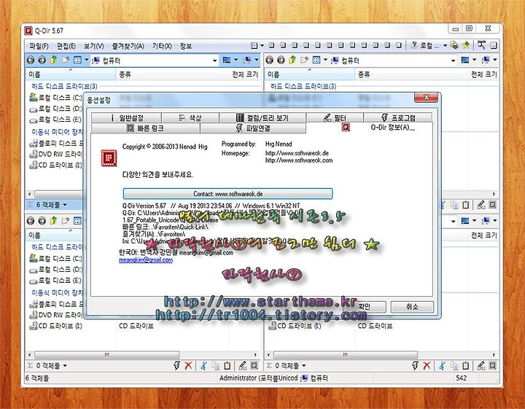Go forward in the top-left pane
Image resolution: width=525 pixels, height=409 pixels.
pos(42,61)
